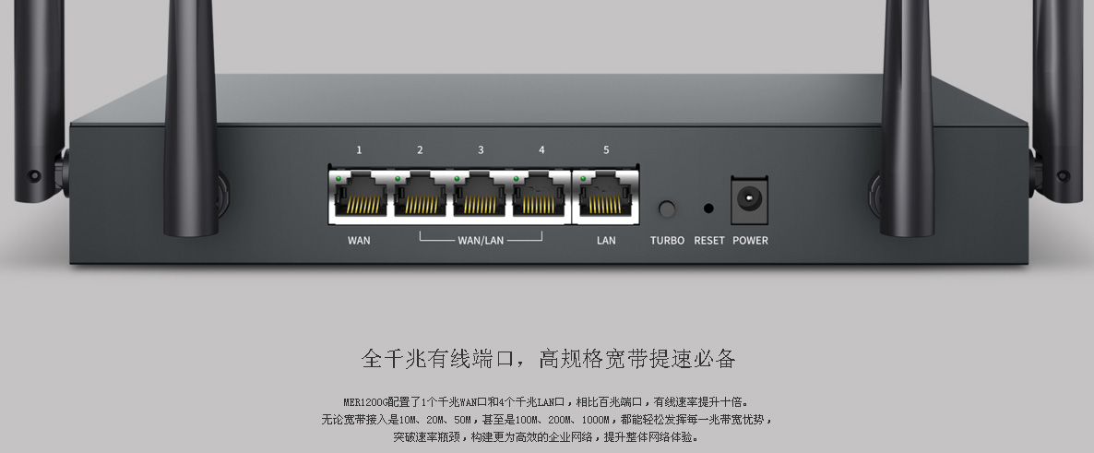Click the WAN port numbered 1
The image size is (1094, 453).
point(360,195)
